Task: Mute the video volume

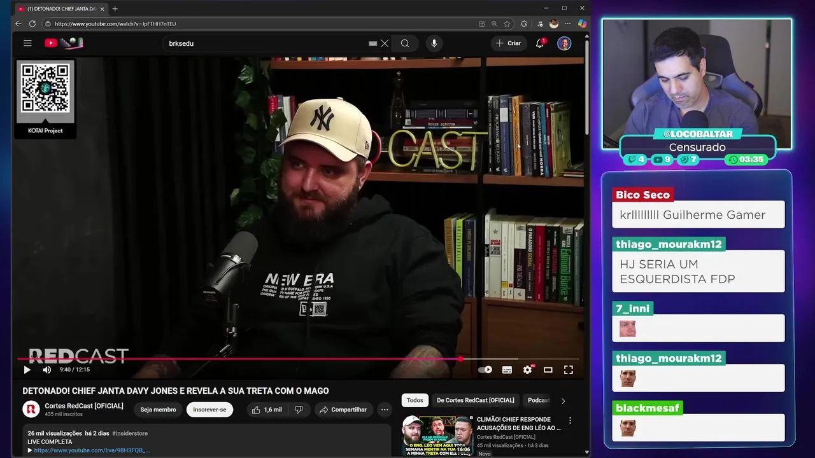Action: pyautogui.click(x=46, y=370)
